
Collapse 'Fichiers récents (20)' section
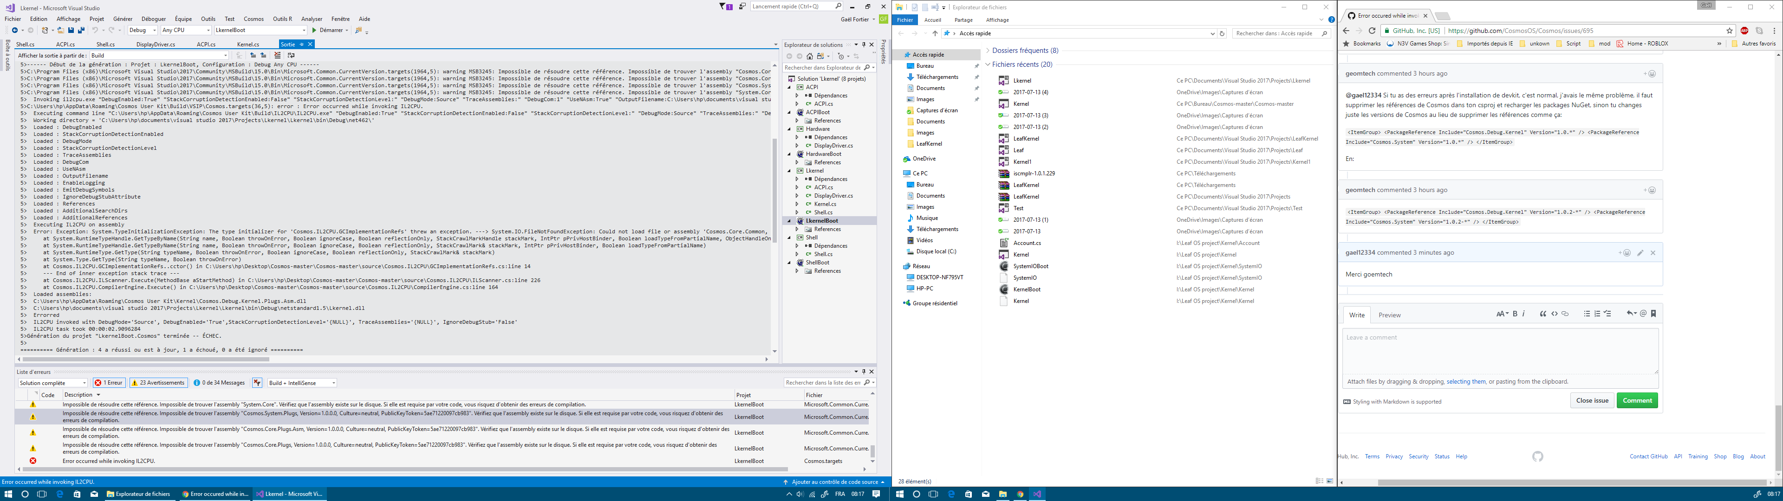[x=987, y=64]
